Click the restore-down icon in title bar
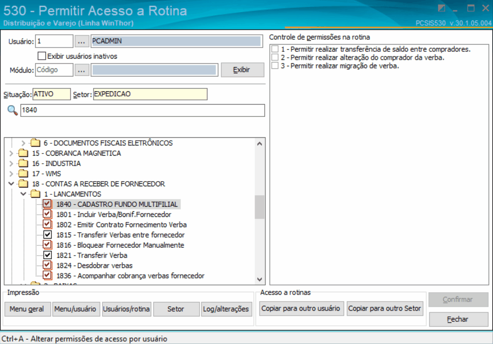This screenshot has height=344, width=493. click(x=441, y=8)
